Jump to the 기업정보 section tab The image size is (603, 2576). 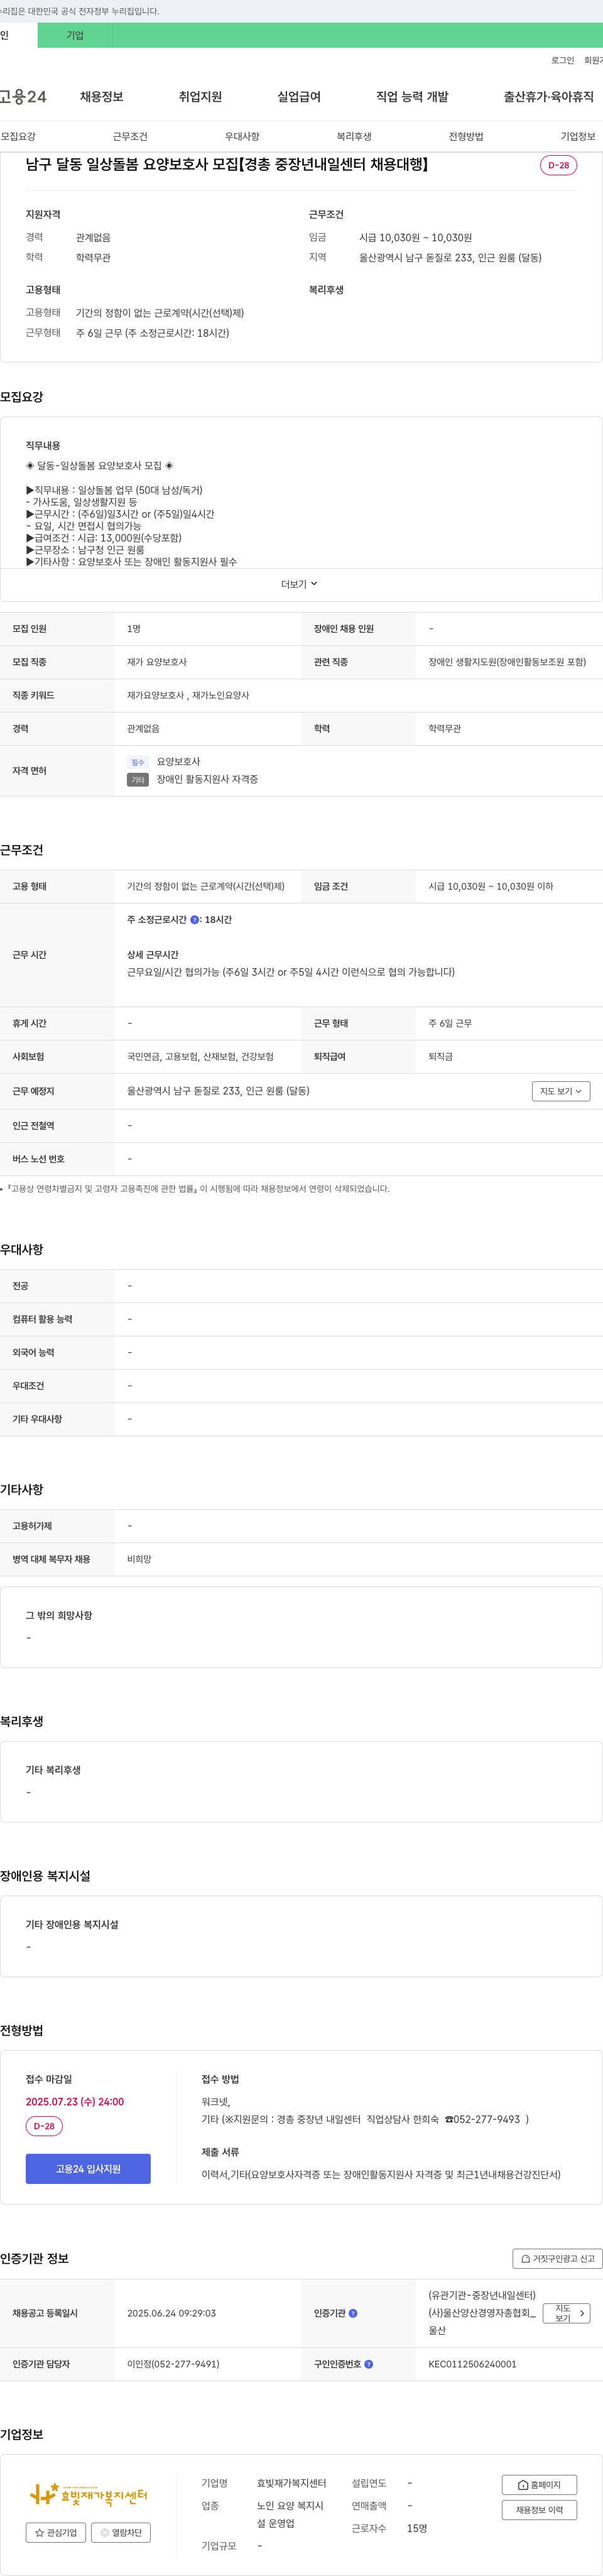(x=578, y=136)
